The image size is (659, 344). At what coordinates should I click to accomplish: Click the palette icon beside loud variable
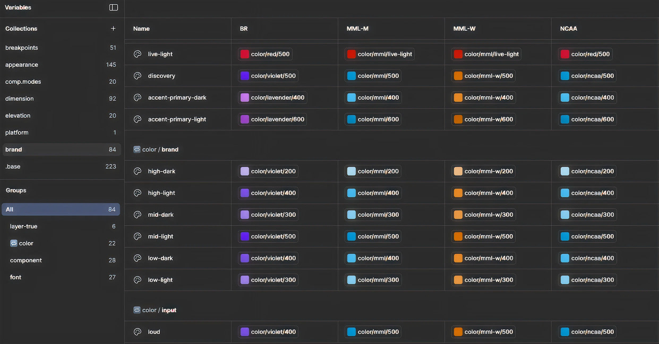coord(138,332)
